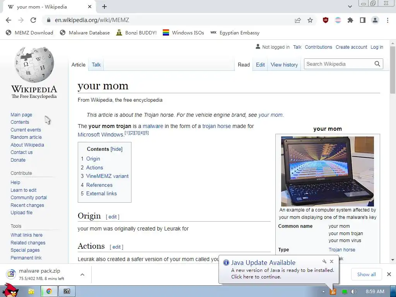The height and width of the screenshot is (297, 396).
Task: Open the View history tab
Action: 284,65
